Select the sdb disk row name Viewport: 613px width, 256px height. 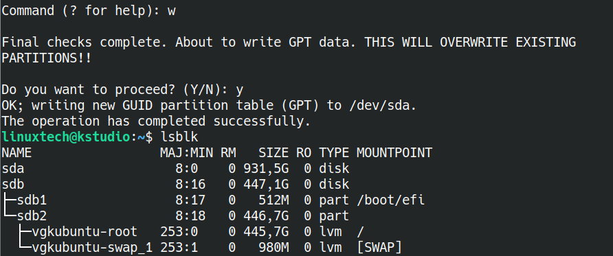[13, 184]
